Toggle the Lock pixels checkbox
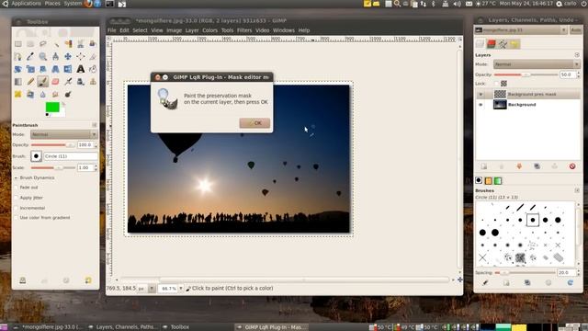The image size is (588, 331). (x=496, y=84)
